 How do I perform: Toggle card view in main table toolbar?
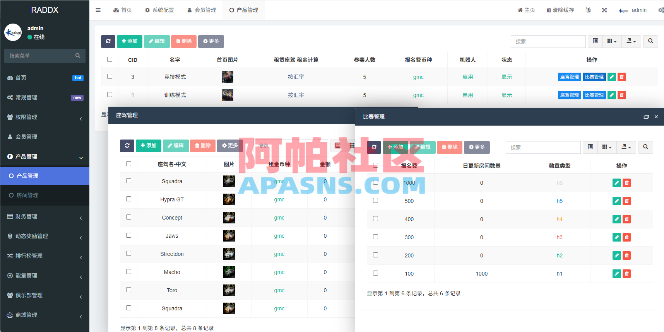point(596,41)
